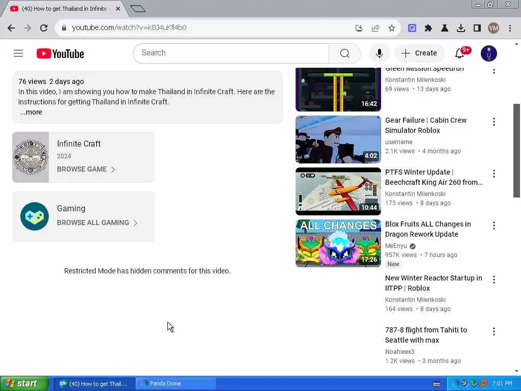Click the page vertical scrollbar thumb
The width and height of the screenshot is (521, 391).
[516, 151]
